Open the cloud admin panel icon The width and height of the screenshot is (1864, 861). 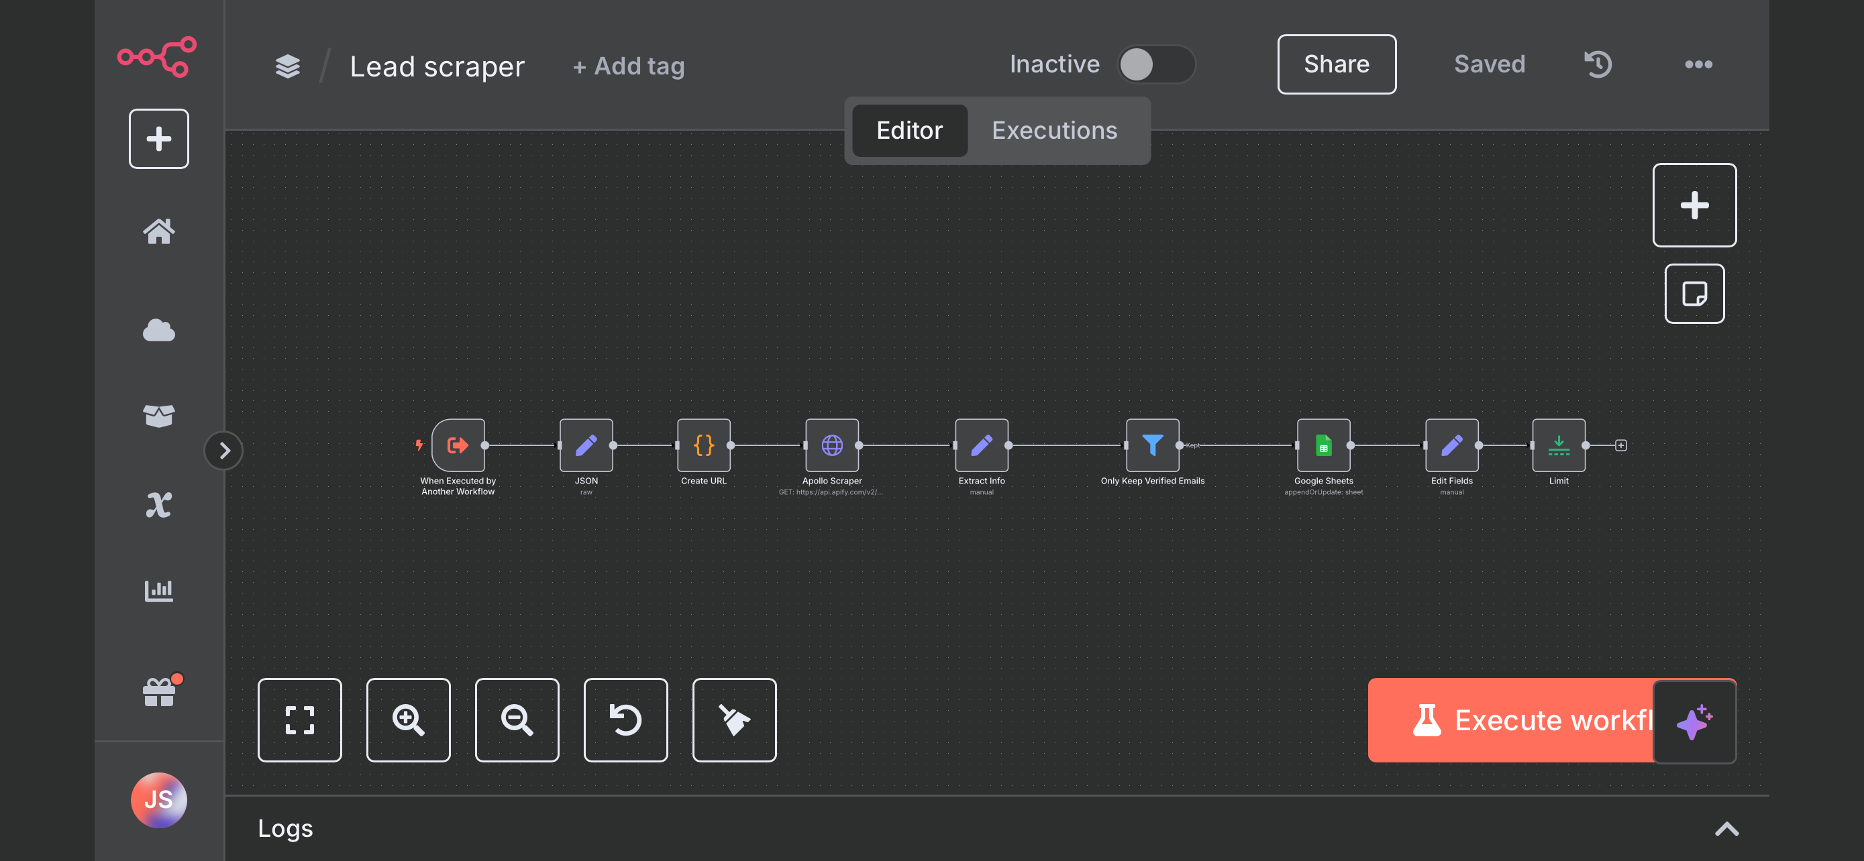[x=158, y=331]
